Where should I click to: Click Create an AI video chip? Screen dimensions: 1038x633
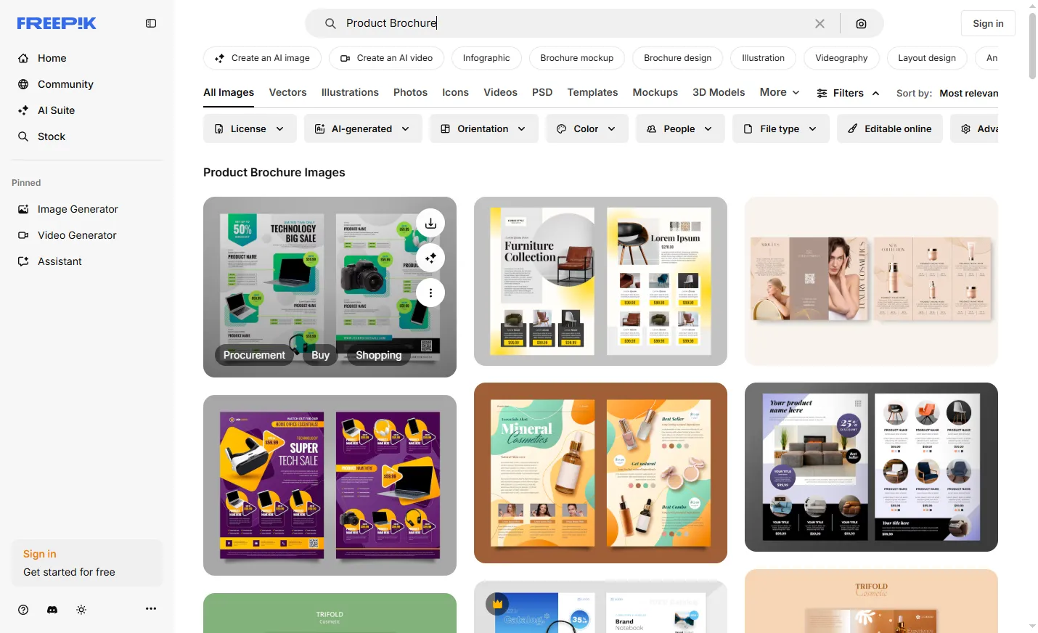(x=387, y=58)
